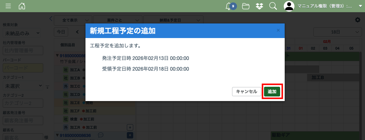Image resolution: width=365 pixels, height=140 pixels.
Task: Open the settings gear icon
Action: tap(358, 20)
